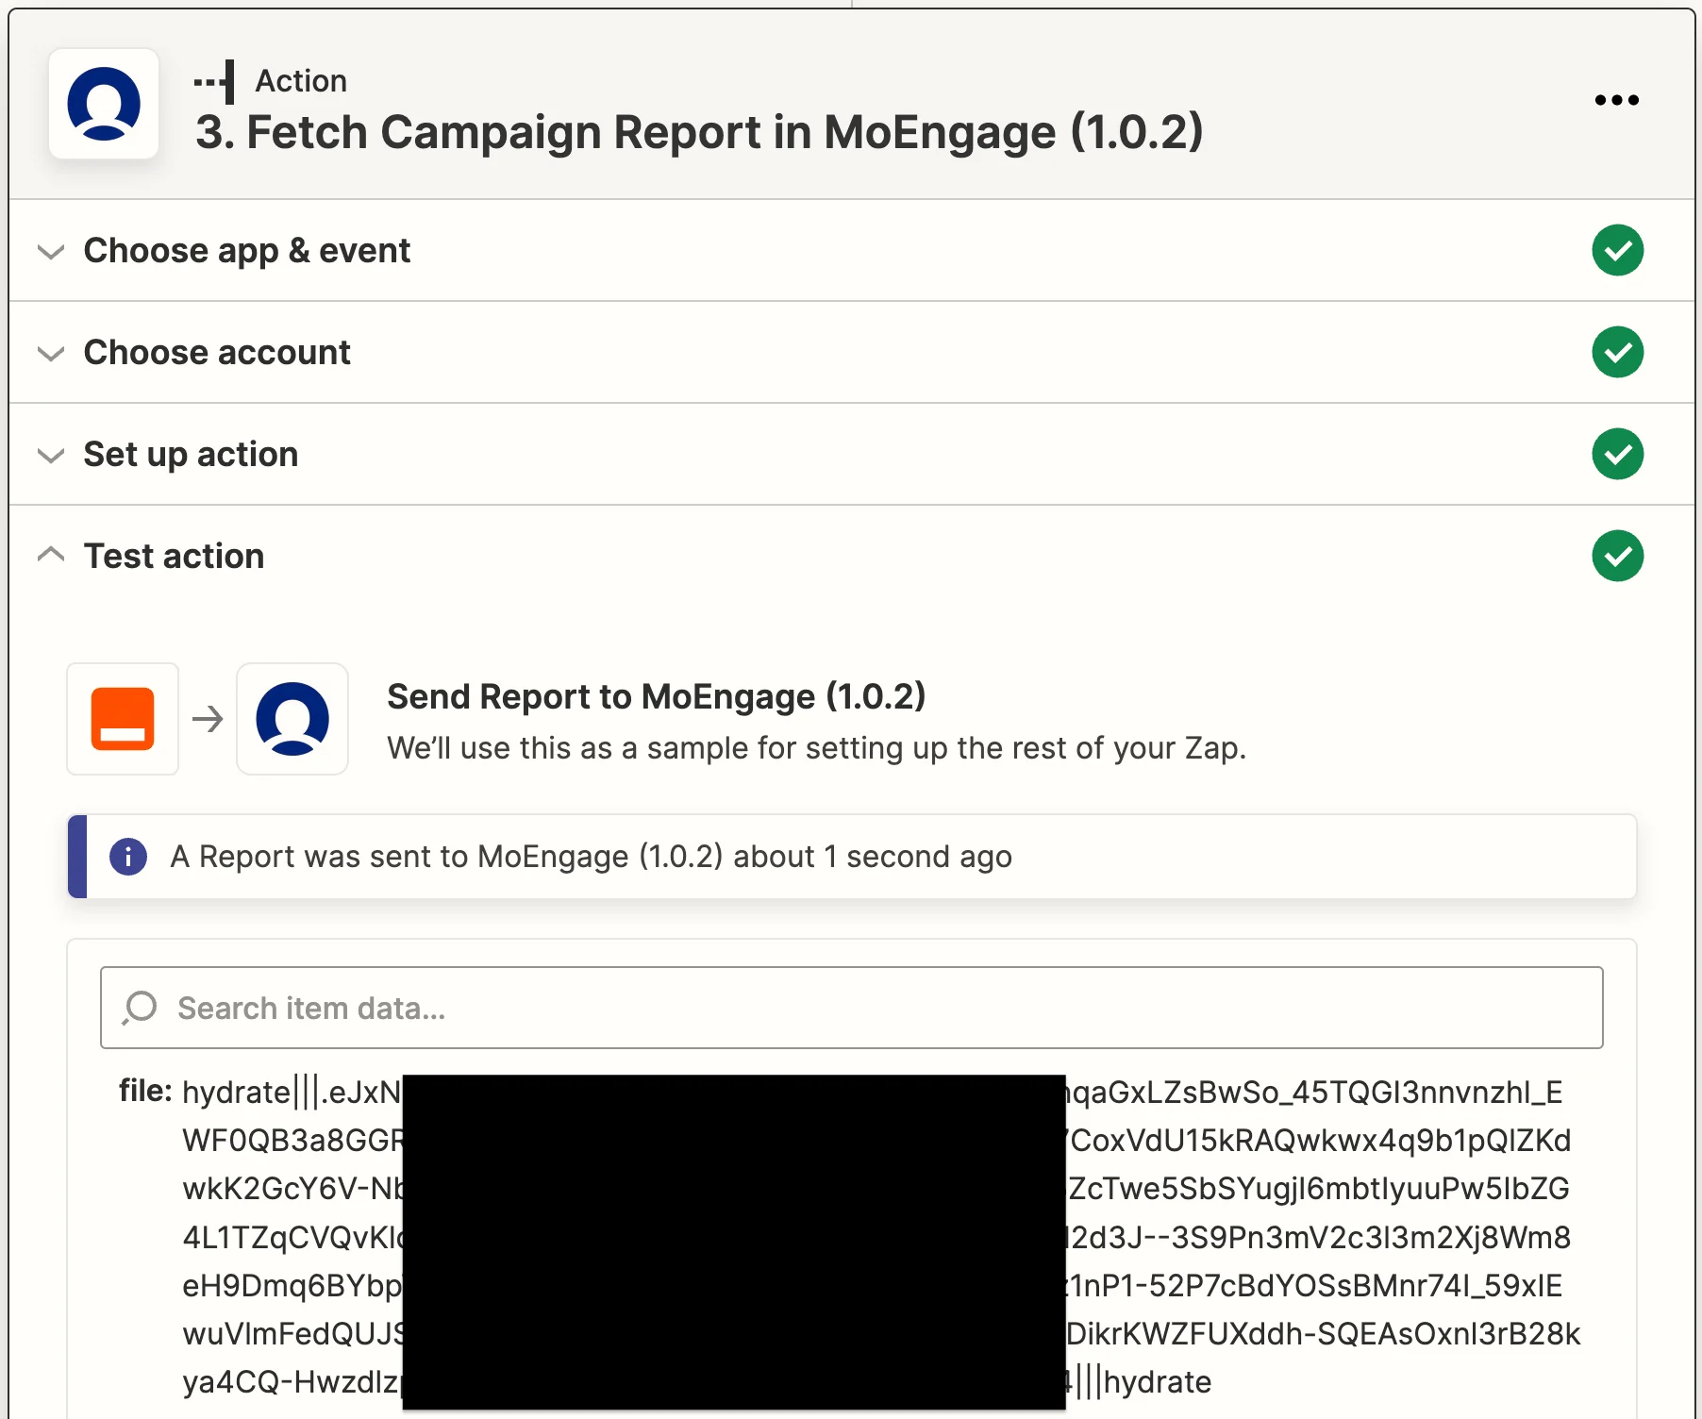
Task: Click green checkmark beside Test action
Action: point(1617,557)
